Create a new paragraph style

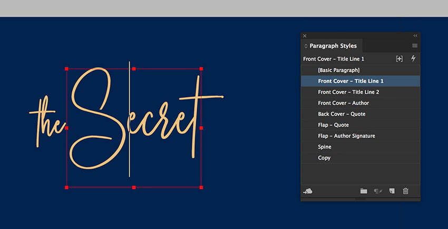pos(392,191)
